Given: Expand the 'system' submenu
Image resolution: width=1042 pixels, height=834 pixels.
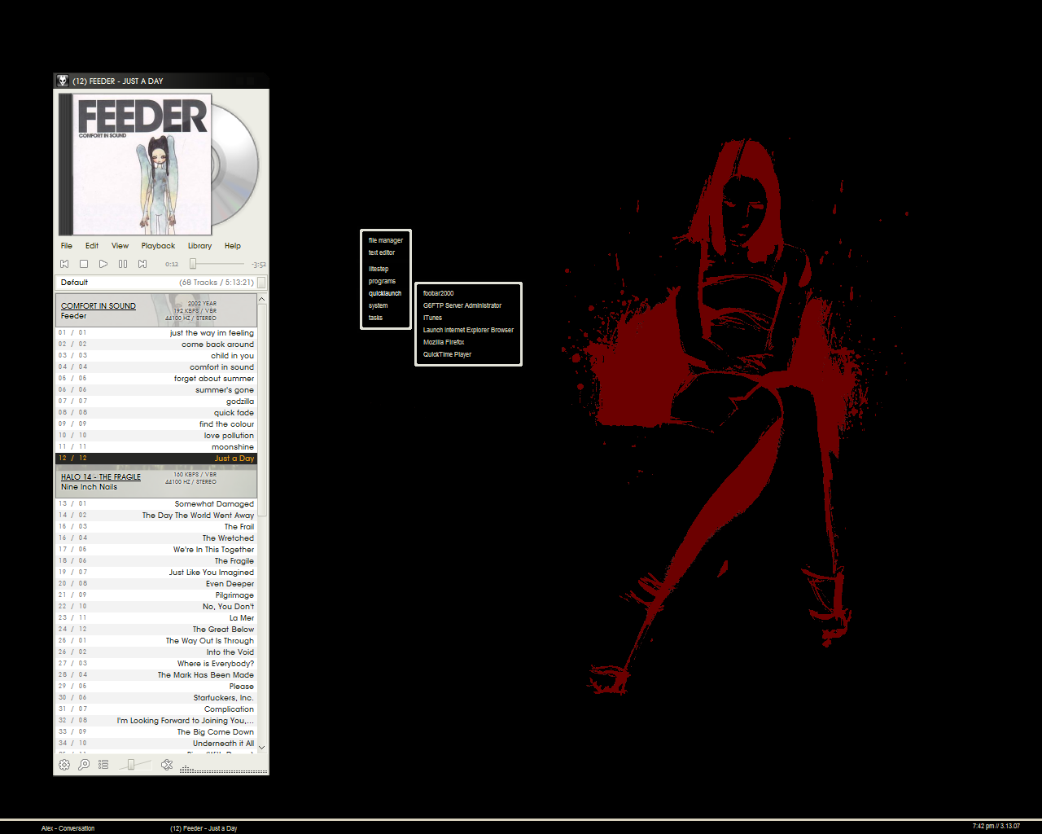Looking at the screenshot, I should tap(379, 305).
